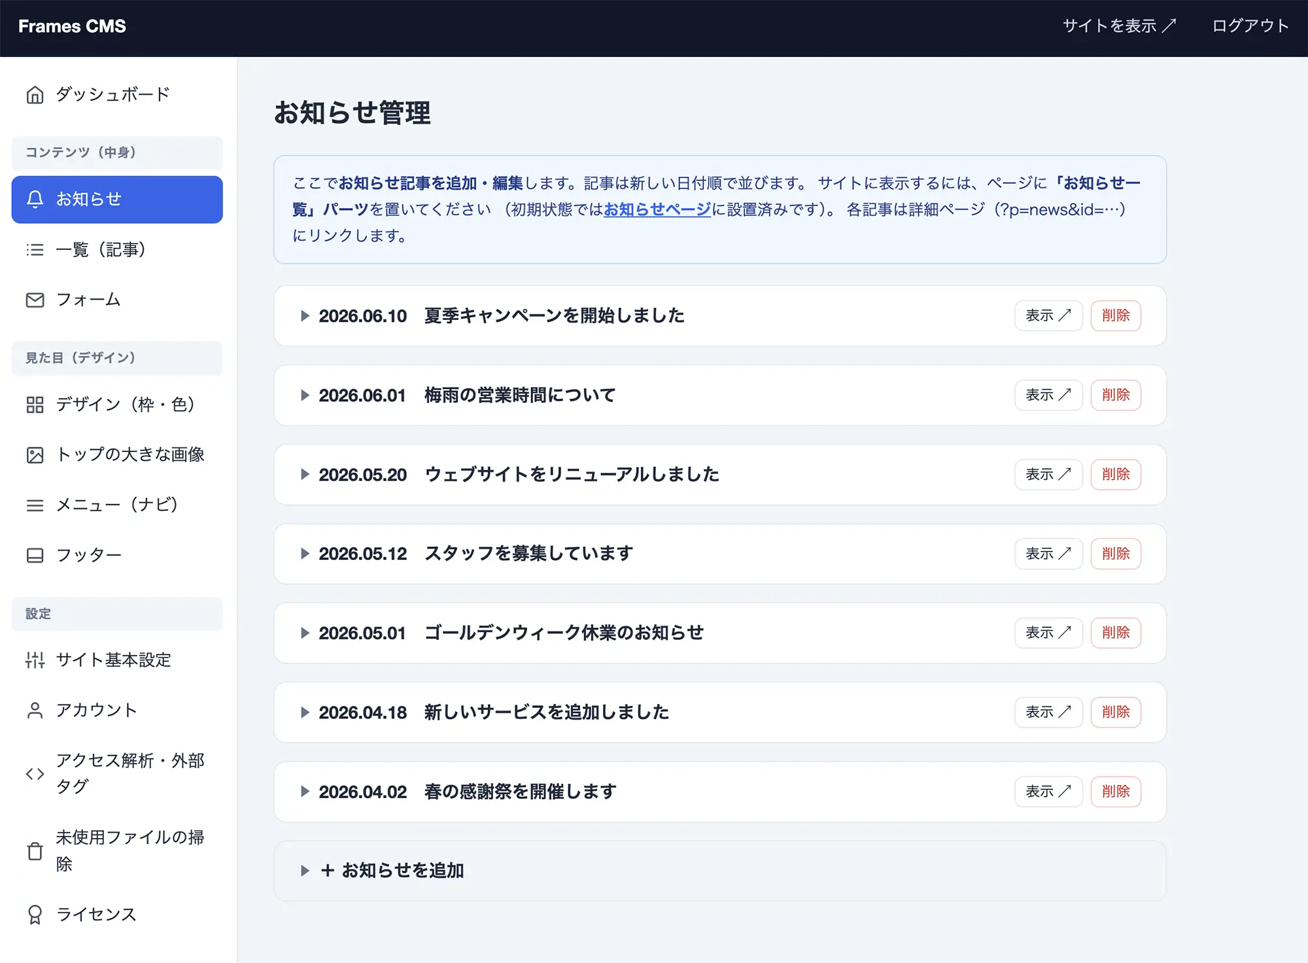Screen dimensions: 1308x963
Task: Expand the 2026.04.18 新しいサービス entry
Action: coord(305,712)
